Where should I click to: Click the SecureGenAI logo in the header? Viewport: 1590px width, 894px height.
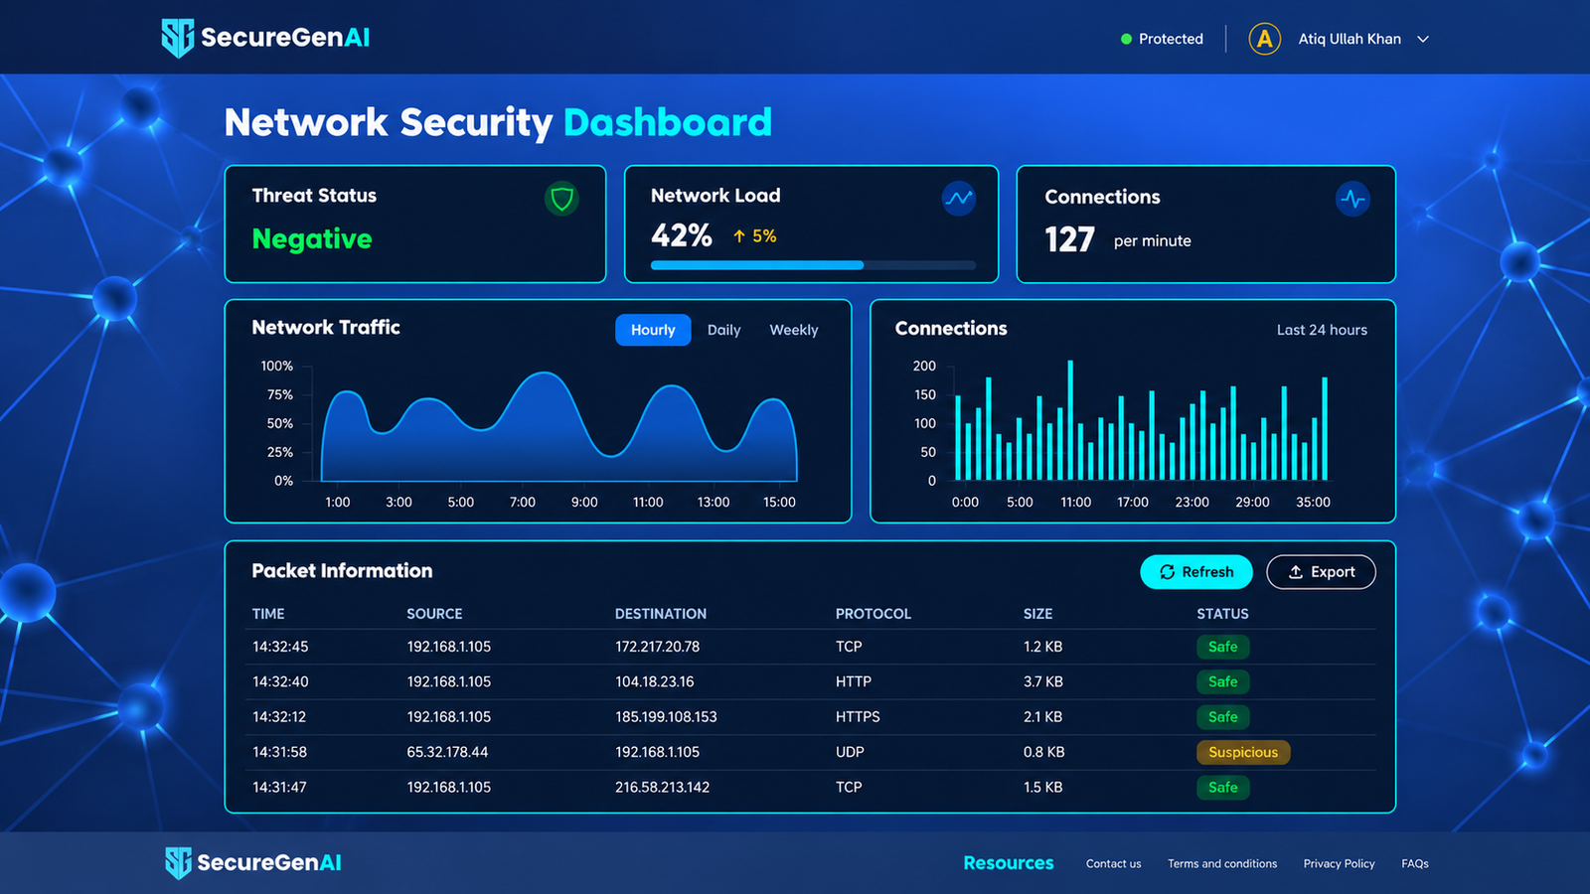click(x=265, y=38)
